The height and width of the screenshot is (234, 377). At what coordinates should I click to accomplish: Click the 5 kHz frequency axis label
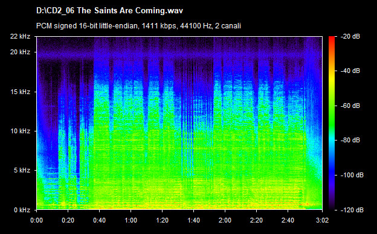[22, 171]
